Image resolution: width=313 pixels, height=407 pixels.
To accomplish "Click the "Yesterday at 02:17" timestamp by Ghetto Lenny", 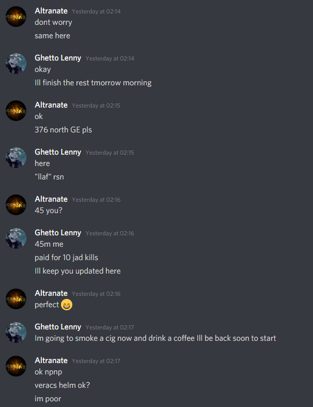I will pos(109,327).
